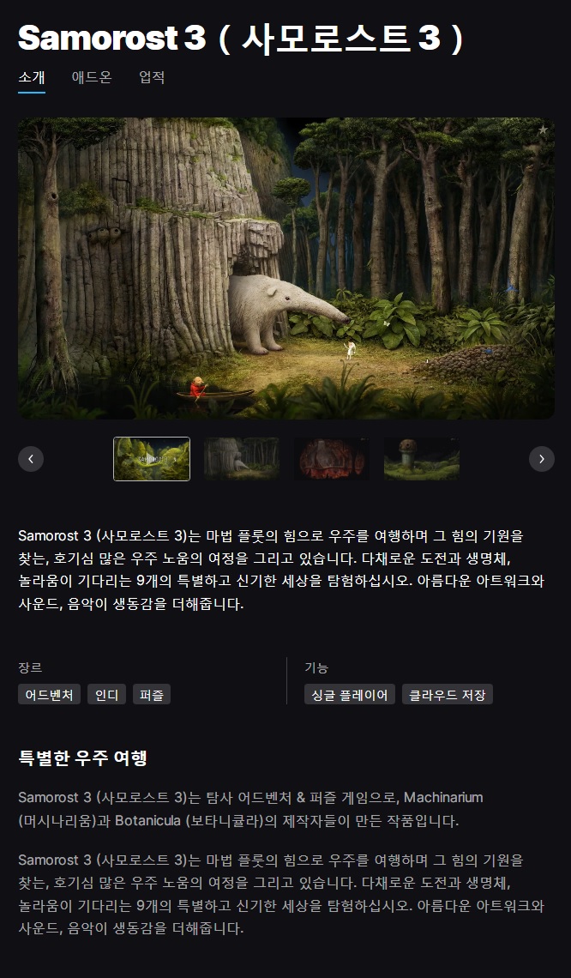The height and width of the screenshot is (978, 571).
Task: Select the red cave thumbnail
Action: [332, 459]
